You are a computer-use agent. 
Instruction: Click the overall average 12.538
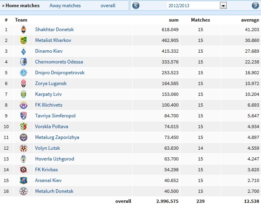pyautogui.click(x=252, y=201)
